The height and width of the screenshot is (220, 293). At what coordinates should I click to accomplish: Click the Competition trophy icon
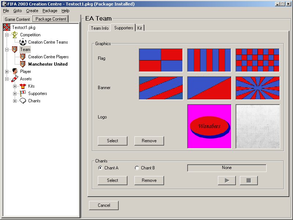(15, 34)
